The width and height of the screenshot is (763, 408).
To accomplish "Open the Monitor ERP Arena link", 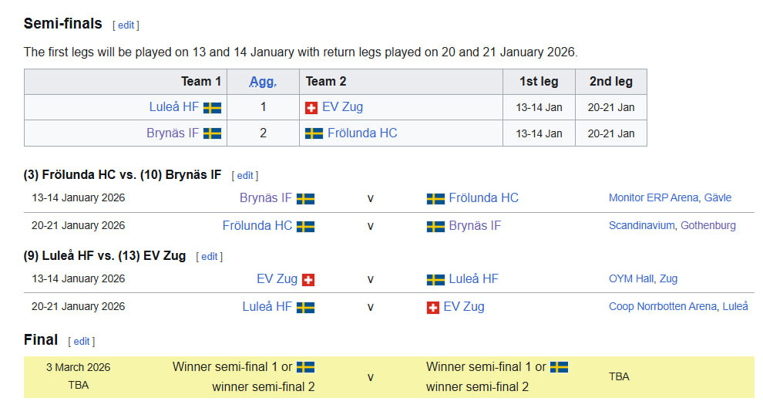I will tap(654, 198).
